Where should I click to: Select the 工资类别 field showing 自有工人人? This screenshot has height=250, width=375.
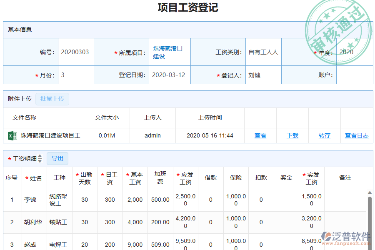[x=263, y=52]
